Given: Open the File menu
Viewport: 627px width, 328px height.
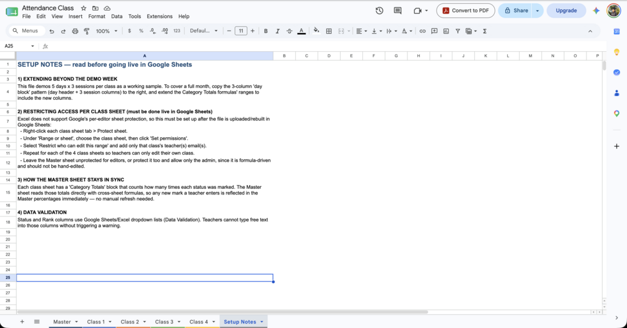Looking at the screenshot, I should 26,16.
